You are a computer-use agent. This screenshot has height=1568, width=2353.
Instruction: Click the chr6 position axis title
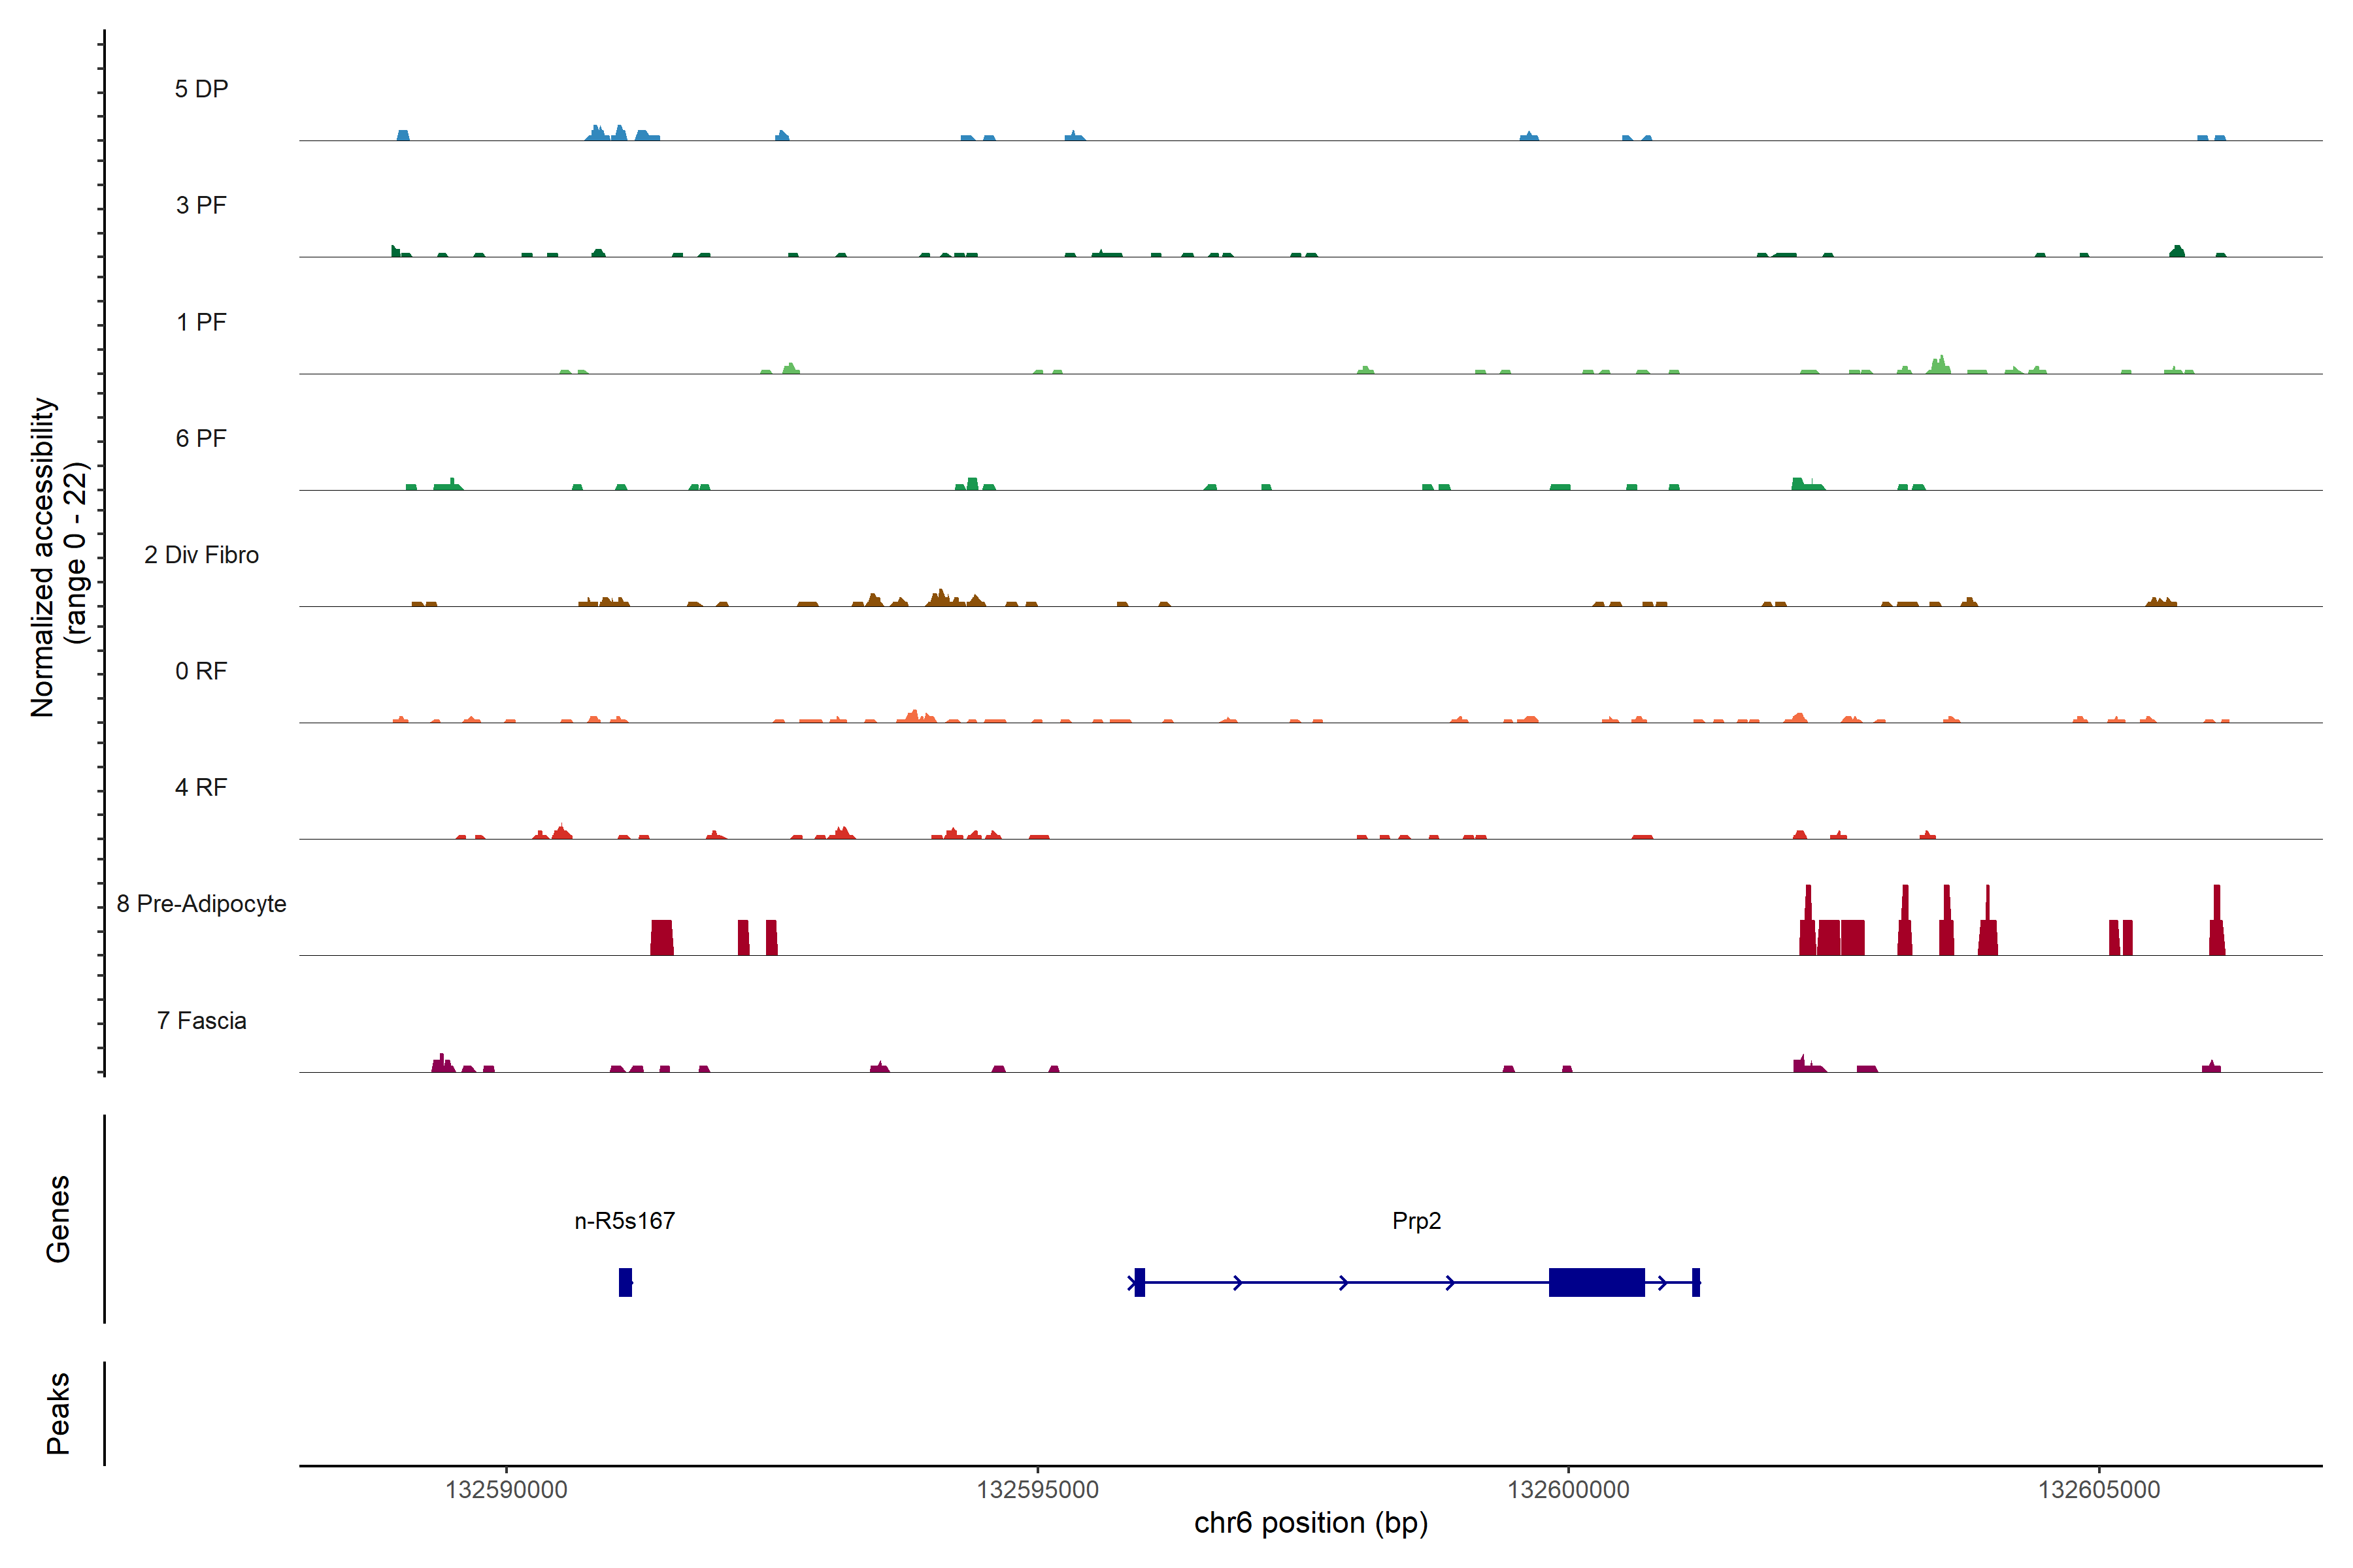point(1310,1523)
